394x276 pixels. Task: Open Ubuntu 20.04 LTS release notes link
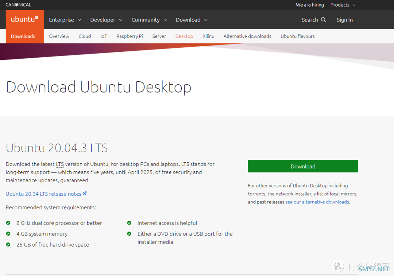coord(43,194)
